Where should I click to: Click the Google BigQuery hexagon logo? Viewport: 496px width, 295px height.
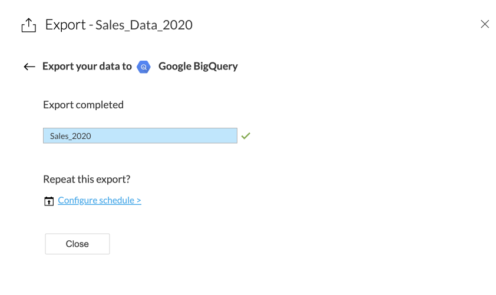[x=144, y=67]
